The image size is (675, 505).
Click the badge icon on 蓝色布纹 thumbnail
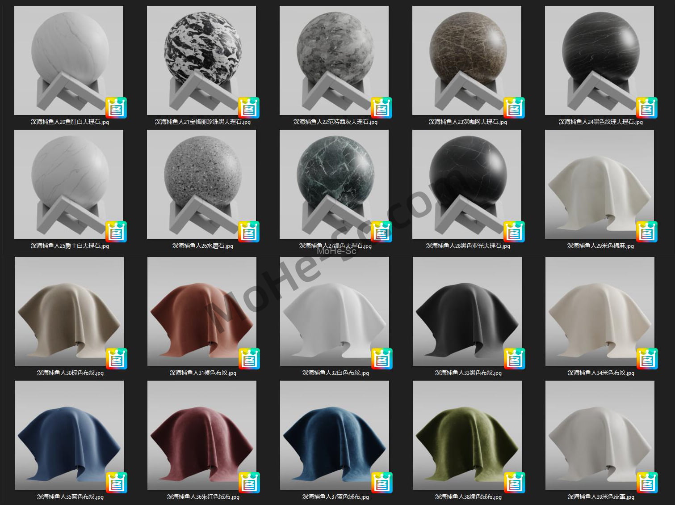(117, 483)
